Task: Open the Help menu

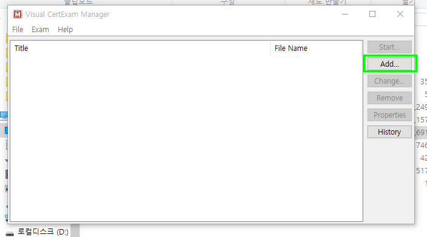Action: click(x=66, y=29)
